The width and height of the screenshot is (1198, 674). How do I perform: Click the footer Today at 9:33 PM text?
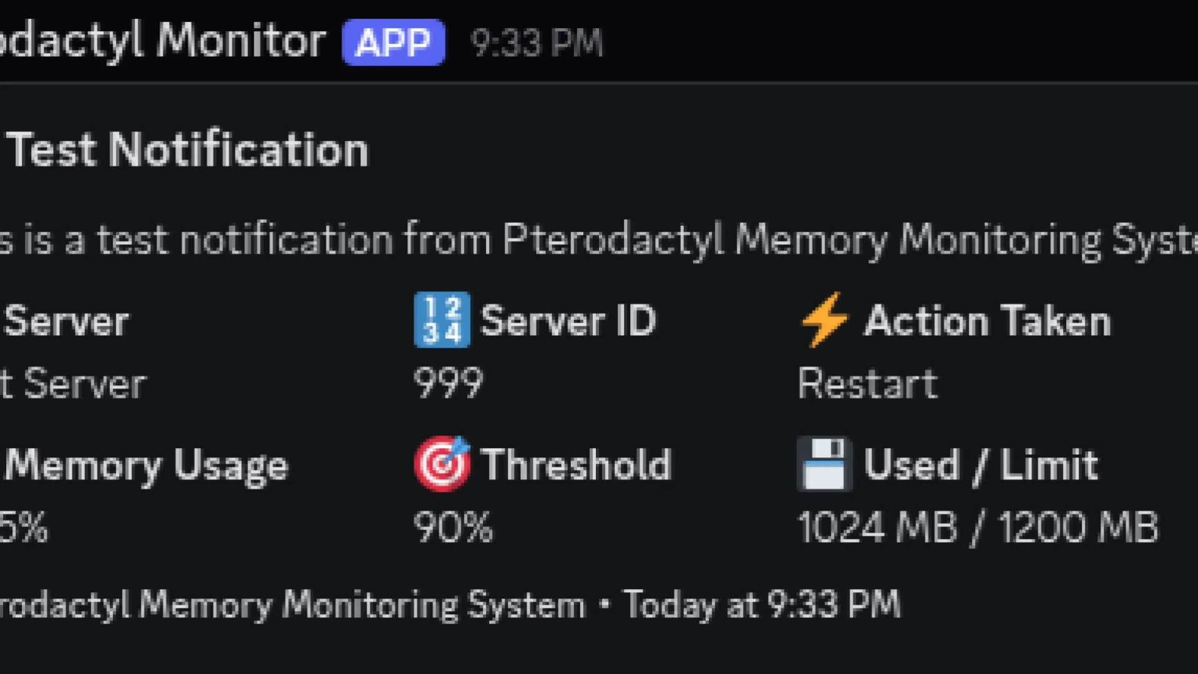click(762, 604)
